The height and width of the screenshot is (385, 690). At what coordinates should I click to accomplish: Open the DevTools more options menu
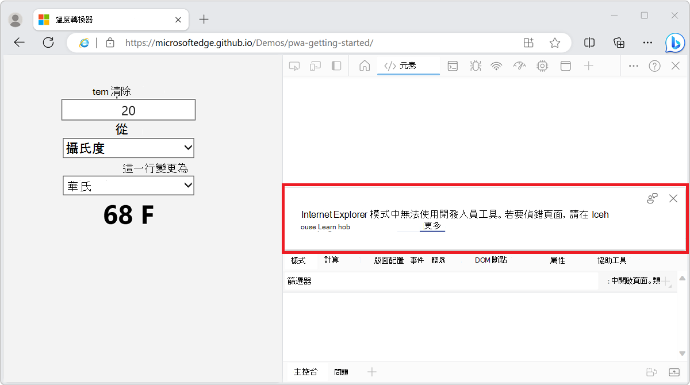(633, 66)
